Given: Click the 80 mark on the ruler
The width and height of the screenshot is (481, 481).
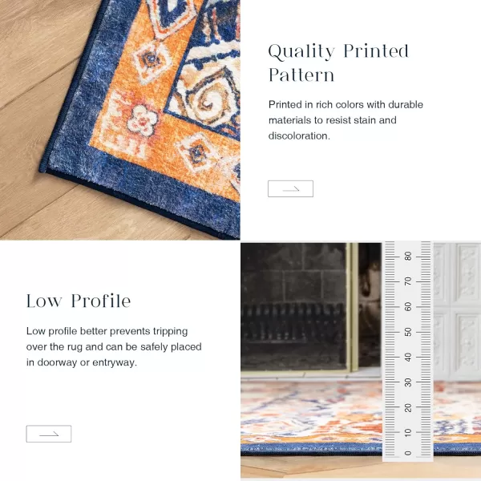Looking at the screenshot, I should (408, 257).
